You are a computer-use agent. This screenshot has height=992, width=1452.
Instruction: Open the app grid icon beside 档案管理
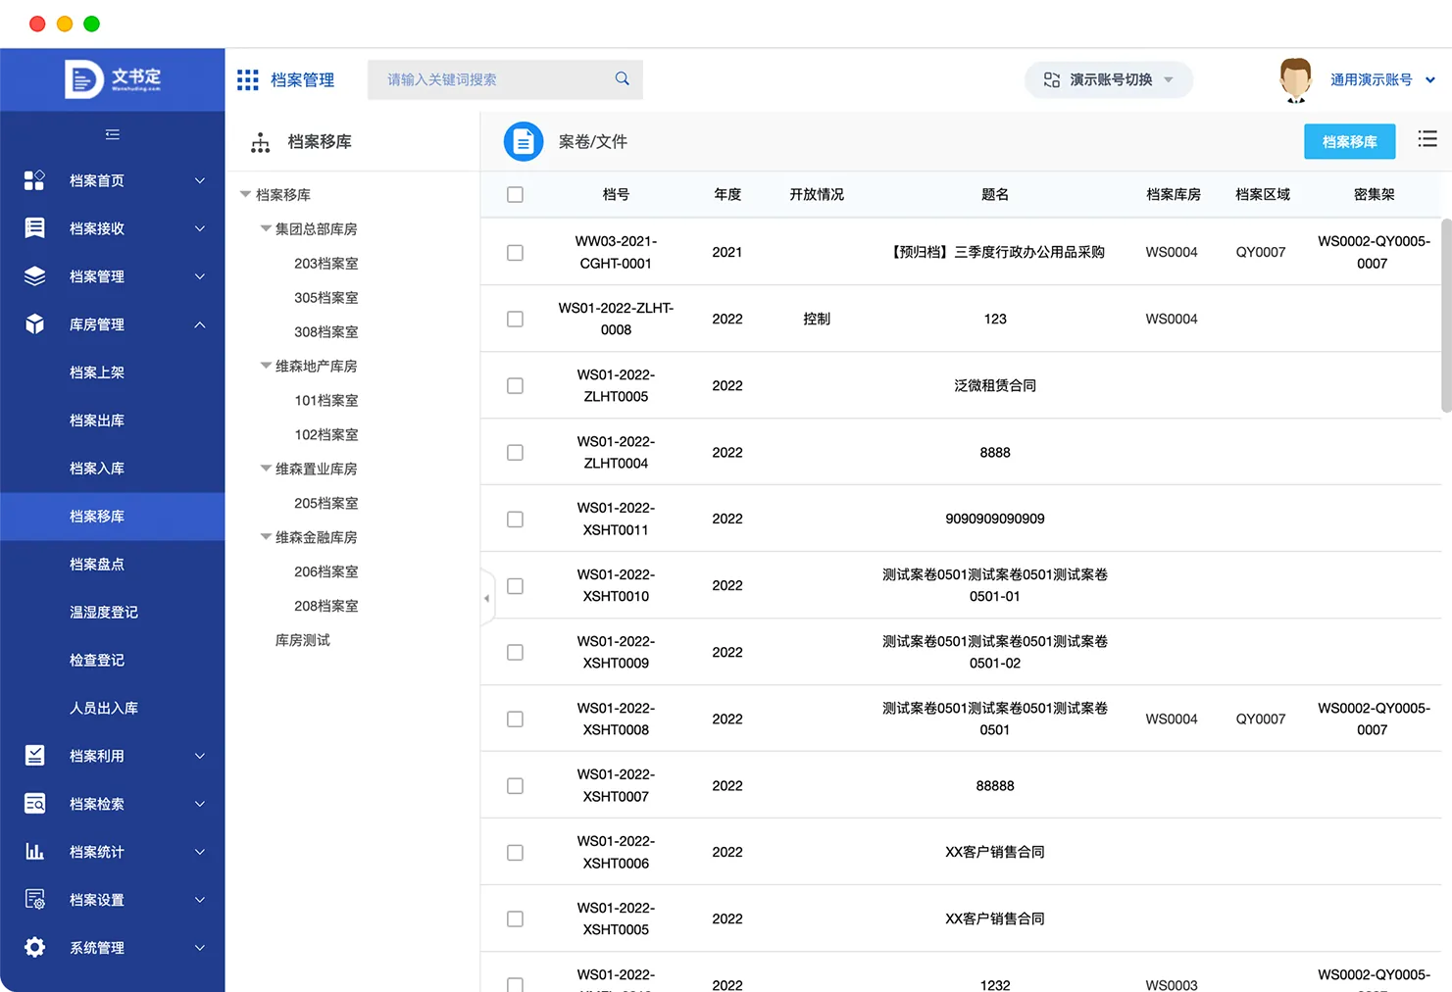pos(248,79)
